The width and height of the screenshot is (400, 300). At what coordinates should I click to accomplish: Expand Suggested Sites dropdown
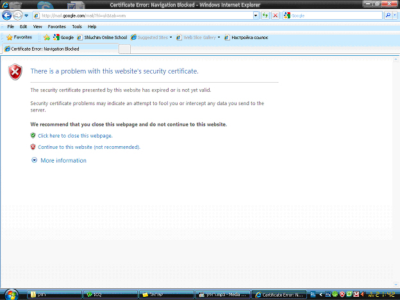[171, 37]
